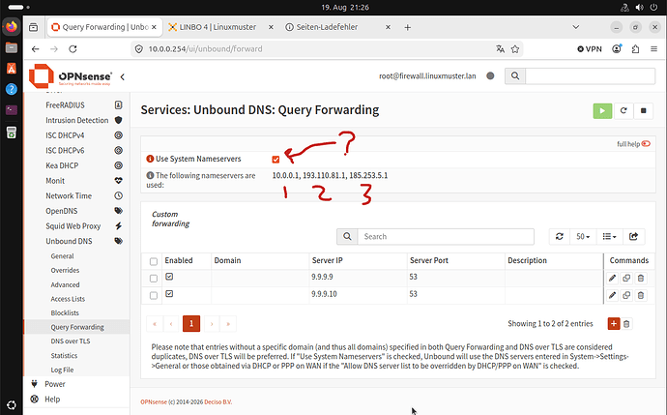The width and height of the screenshot is (667, 415).
Task: Edit the 9.9.9.10 forwarding entry
Action: pyautogui.click(x=612, y=295)
